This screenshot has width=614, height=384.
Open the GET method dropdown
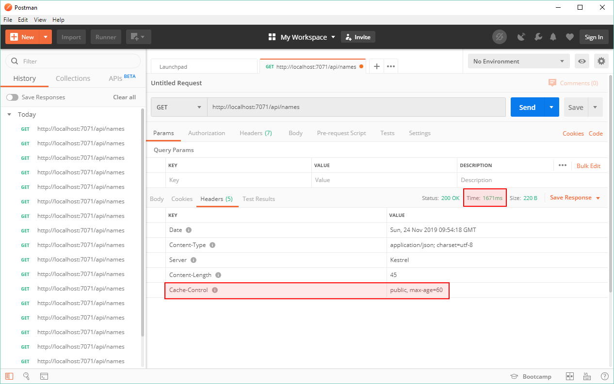pyautogui.click(x=178, y=107)
